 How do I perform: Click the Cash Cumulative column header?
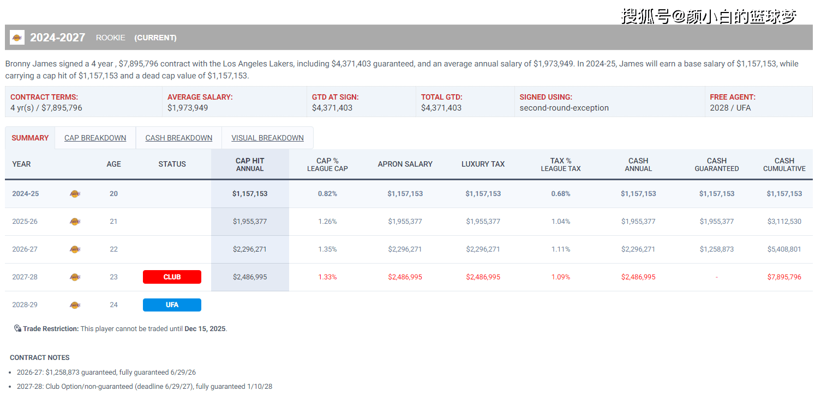[x=784, y=164]
